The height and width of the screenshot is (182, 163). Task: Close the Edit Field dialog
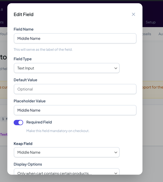(x=133, y=14)
